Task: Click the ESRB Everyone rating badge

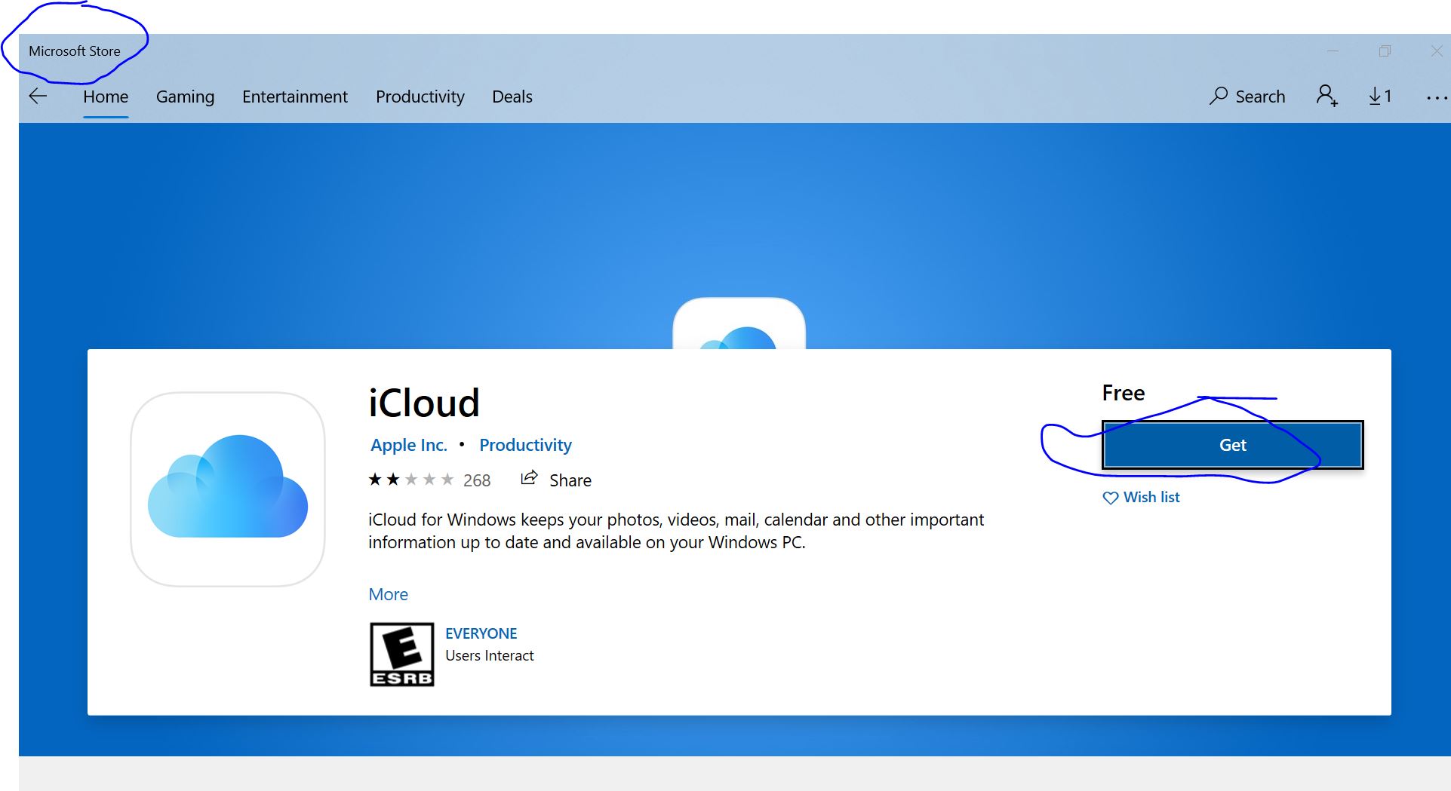Action: tap(401, 655)
